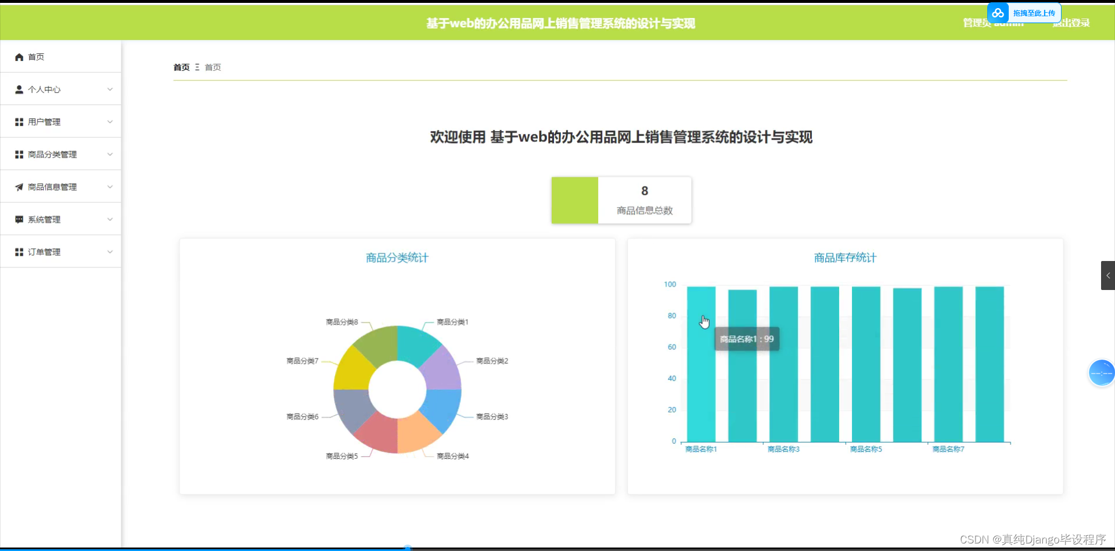1115x551 pixels.
Task: Open 首页 from the sidebar menu
Action: [x=36, y=56]
